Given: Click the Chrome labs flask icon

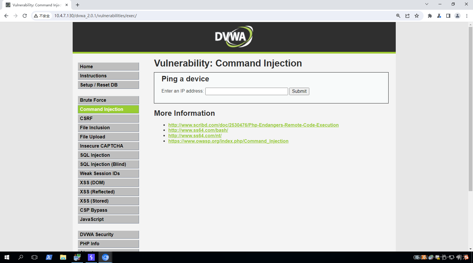Looking at the screenshot, I should pyautogui.click(x=439, y=16).
